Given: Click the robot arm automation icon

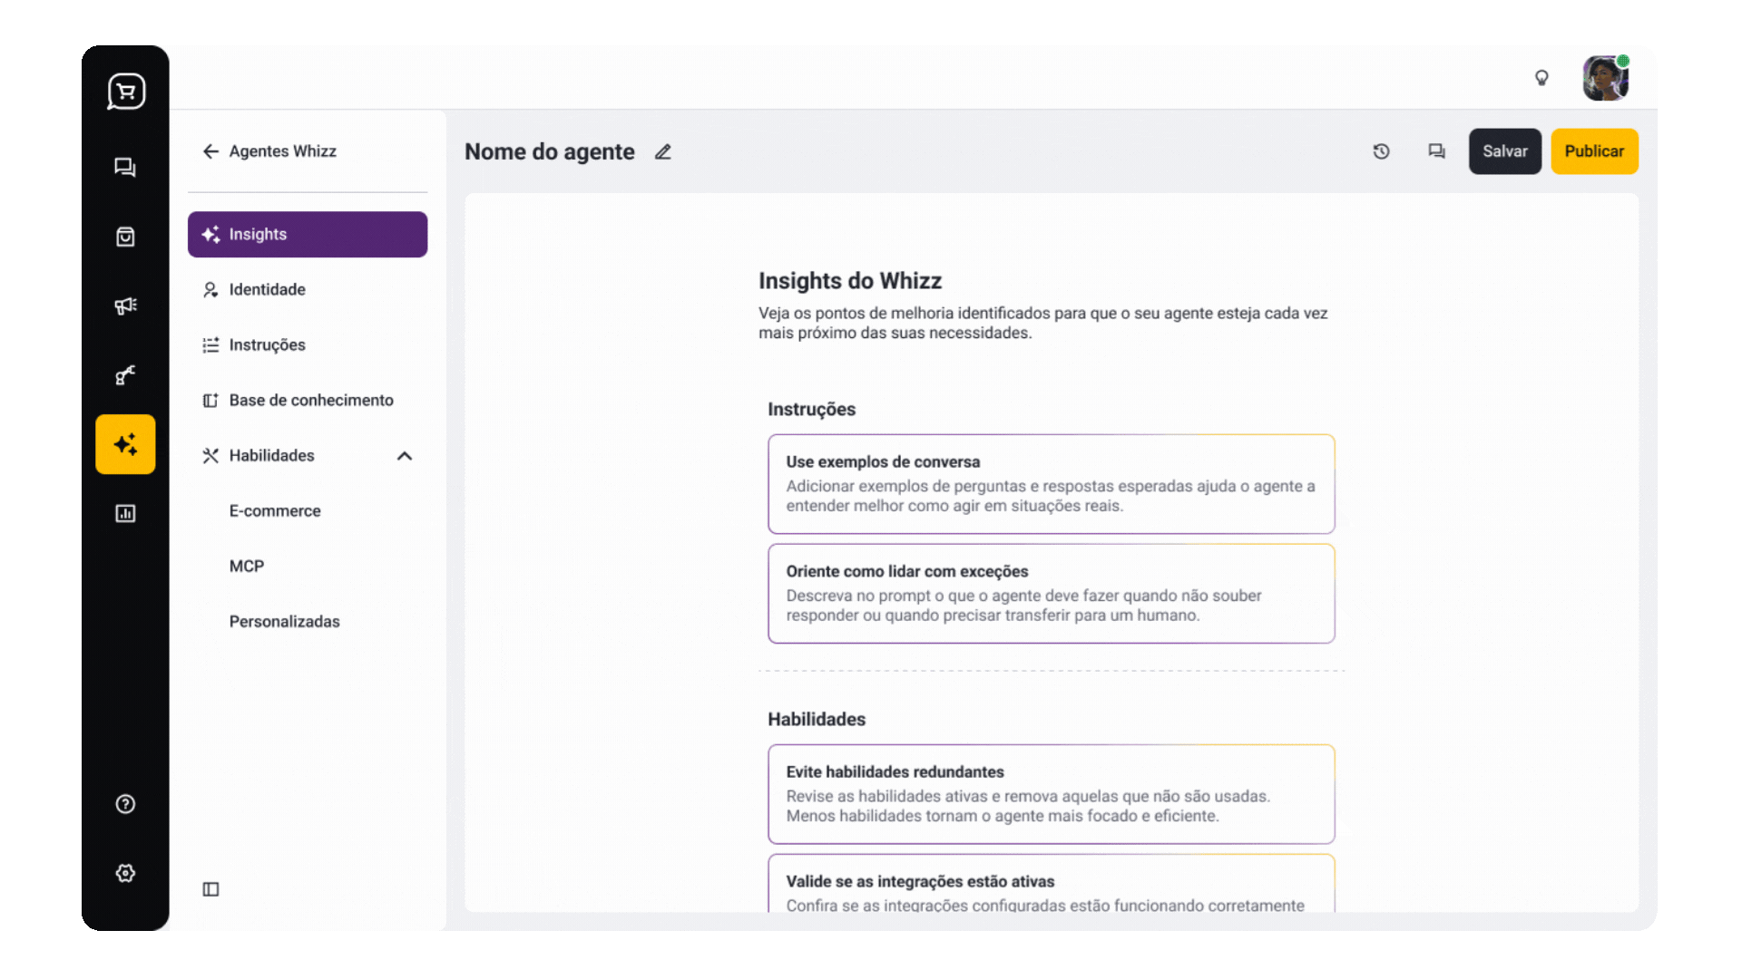Looking at the screenshot, I should click(125, 374).
